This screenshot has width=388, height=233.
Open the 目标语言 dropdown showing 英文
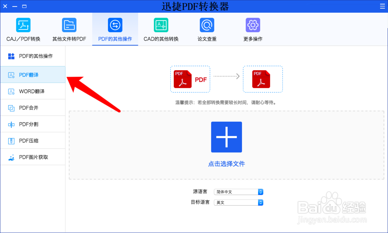pos(239,203)
